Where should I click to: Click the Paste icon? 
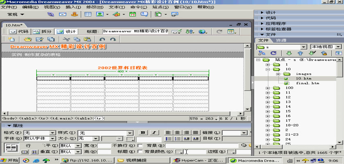pyautogui.click(x=88, y=39)
